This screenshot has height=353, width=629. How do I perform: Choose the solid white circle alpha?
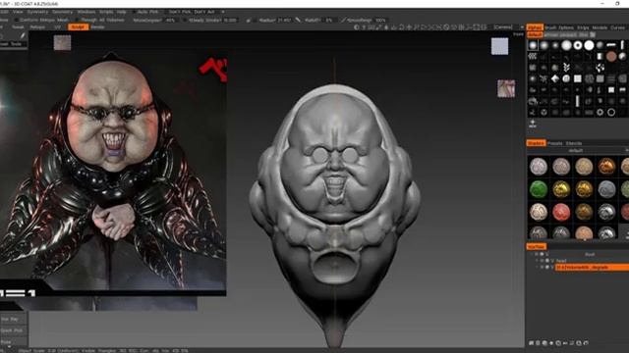click(589, 45)
